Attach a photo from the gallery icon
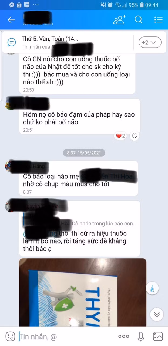 point(158,337)
